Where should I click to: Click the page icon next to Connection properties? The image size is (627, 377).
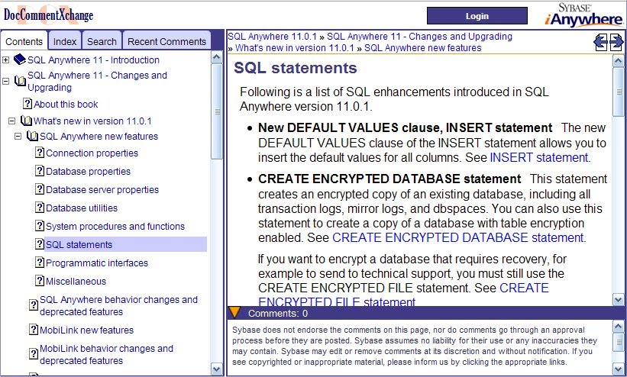pos(40,153)
